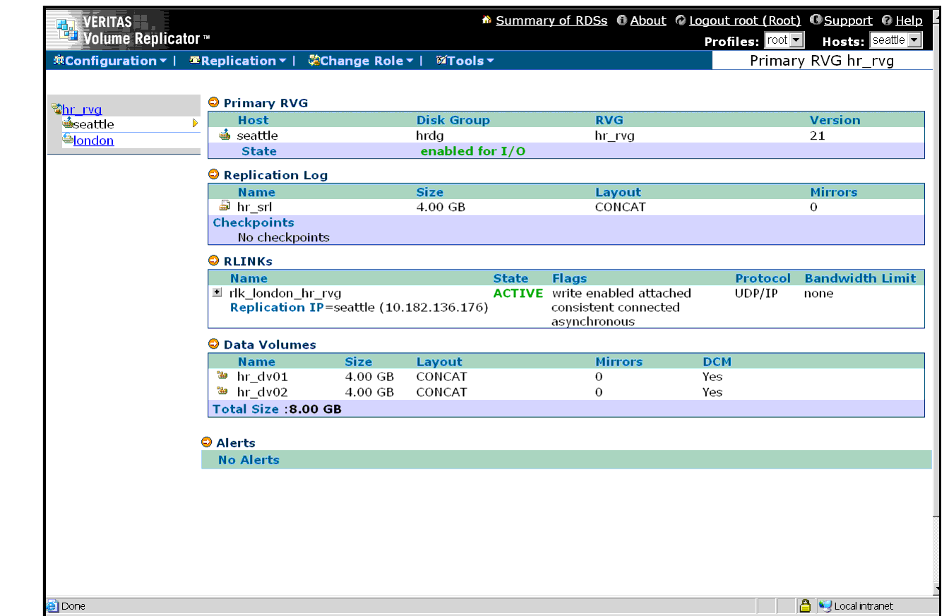Click the hr_srl replication log icon
This screenshot has height=616, width=949.
tap(225, 206)
